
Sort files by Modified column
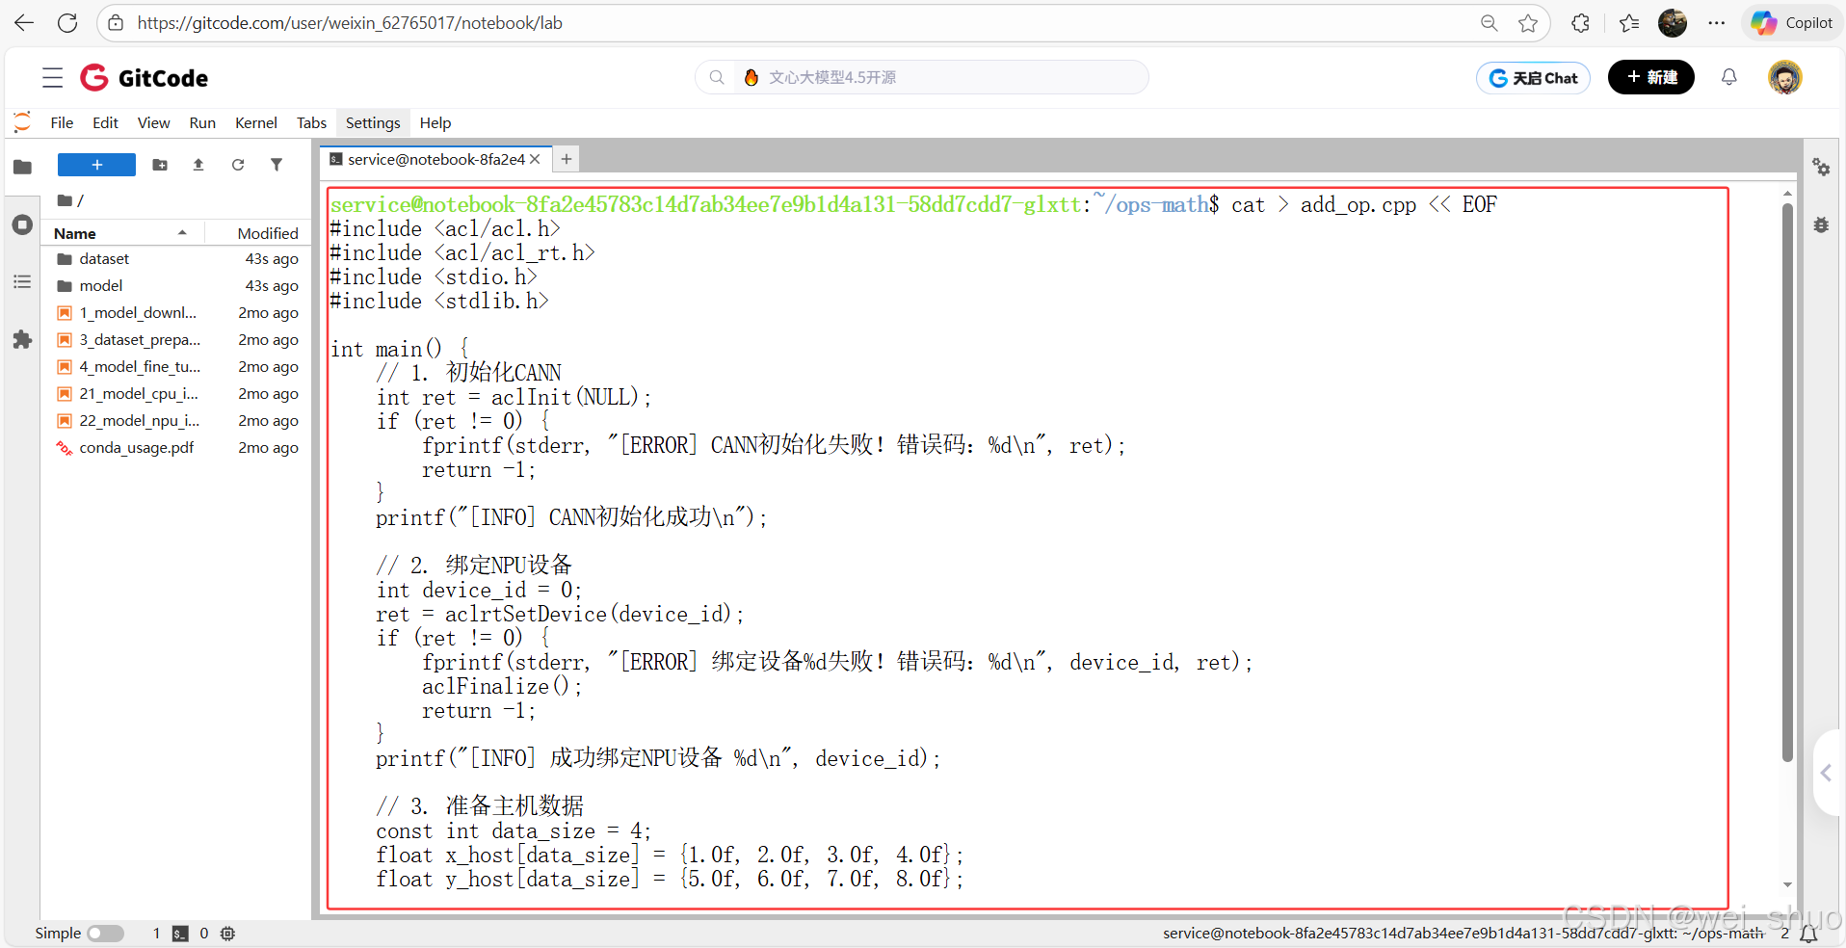(x=256, y=233)
